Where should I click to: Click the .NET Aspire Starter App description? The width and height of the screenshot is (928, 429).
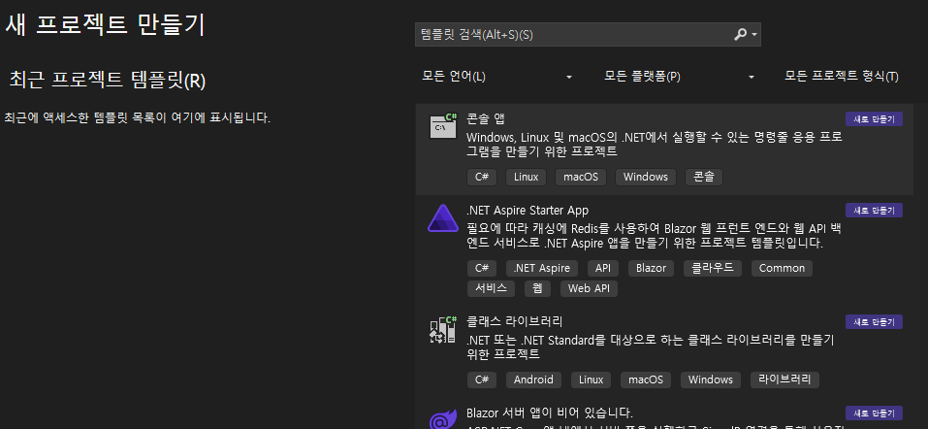click(x=654, y=235)
